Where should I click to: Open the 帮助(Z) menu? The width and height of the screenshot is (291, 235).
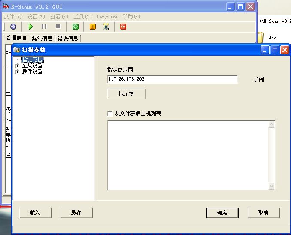tap(131, 17)
